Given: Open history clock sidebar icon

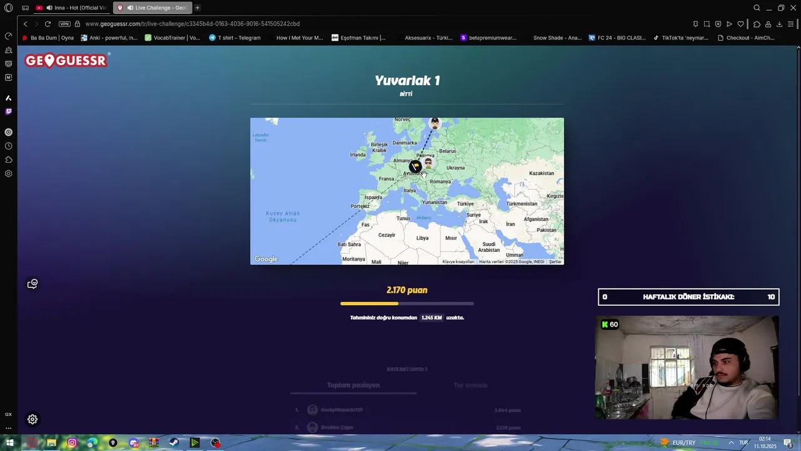Looking at the screenshot, I should tap(8, 146).
